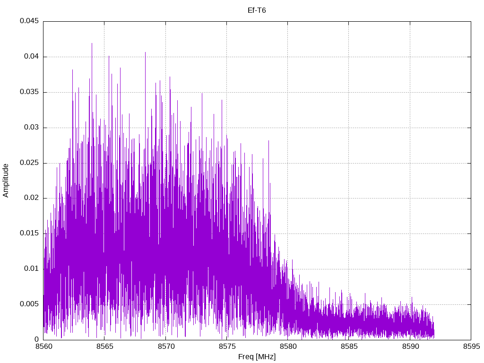Click the 8565 x-axis tick label

(x=104, y=346)
